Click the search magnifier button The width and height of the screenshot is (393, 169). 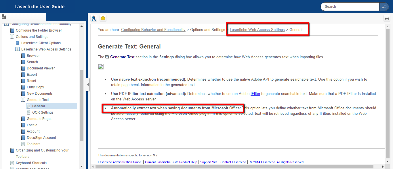tap(384, 7)
